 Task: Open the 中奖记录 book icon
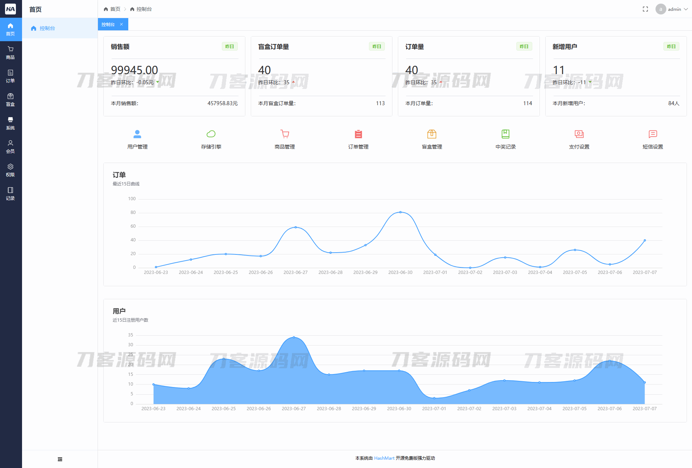coord(506,134)
